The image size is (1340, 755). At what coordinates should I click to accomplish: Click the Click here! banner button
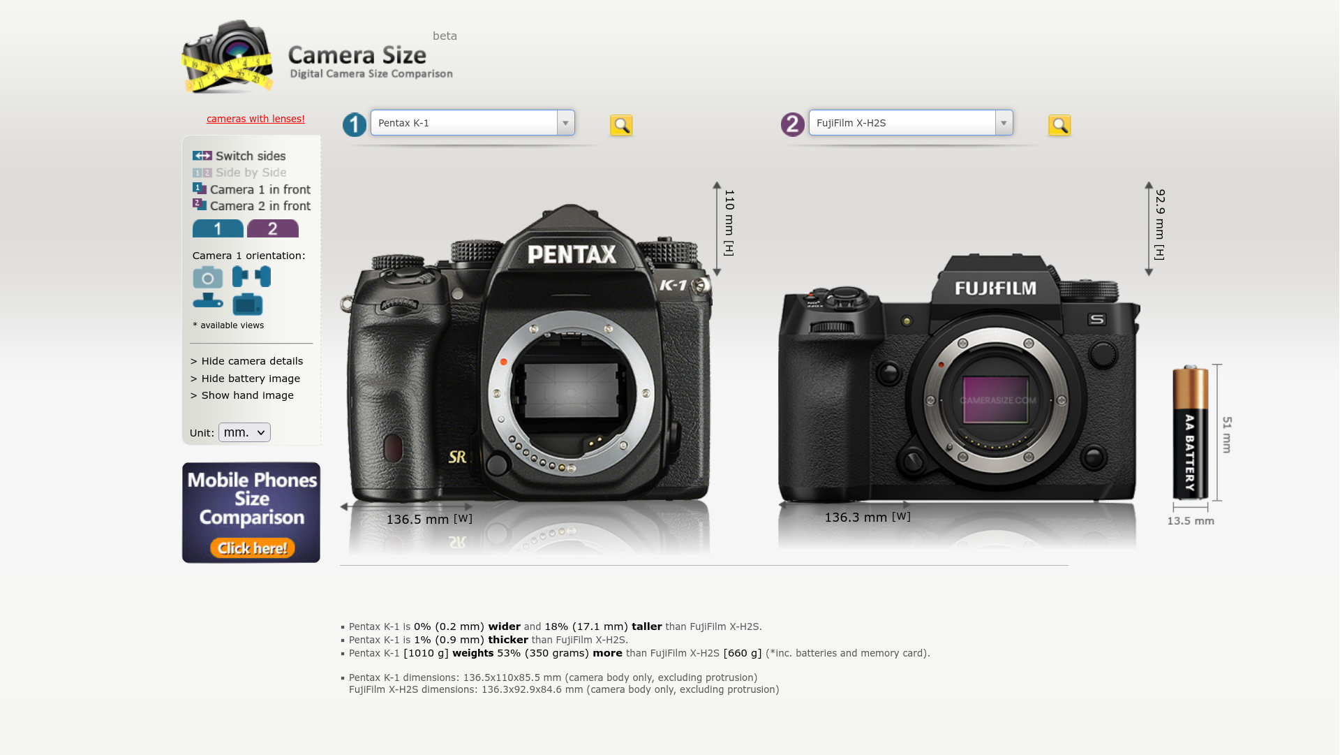pyautogui.click(x=253, y=548)
